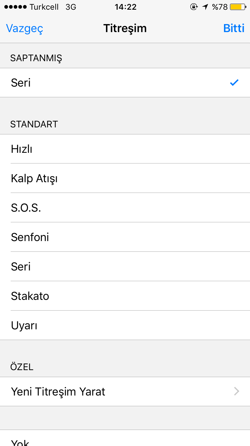The width and height of the screenshot is (250, 446).
Task: Select the S.O.S. vibration pattern
Action: tap(125, 208)
